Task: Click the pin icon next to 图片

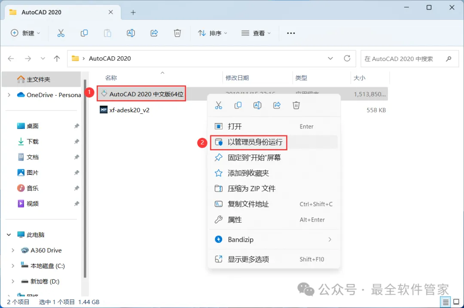Action: [76, 173]
